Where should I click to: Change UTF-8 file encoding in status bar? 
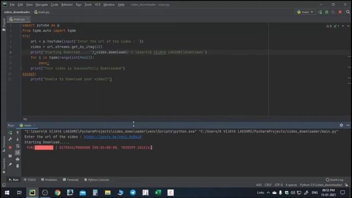click(x=279, y=185)
